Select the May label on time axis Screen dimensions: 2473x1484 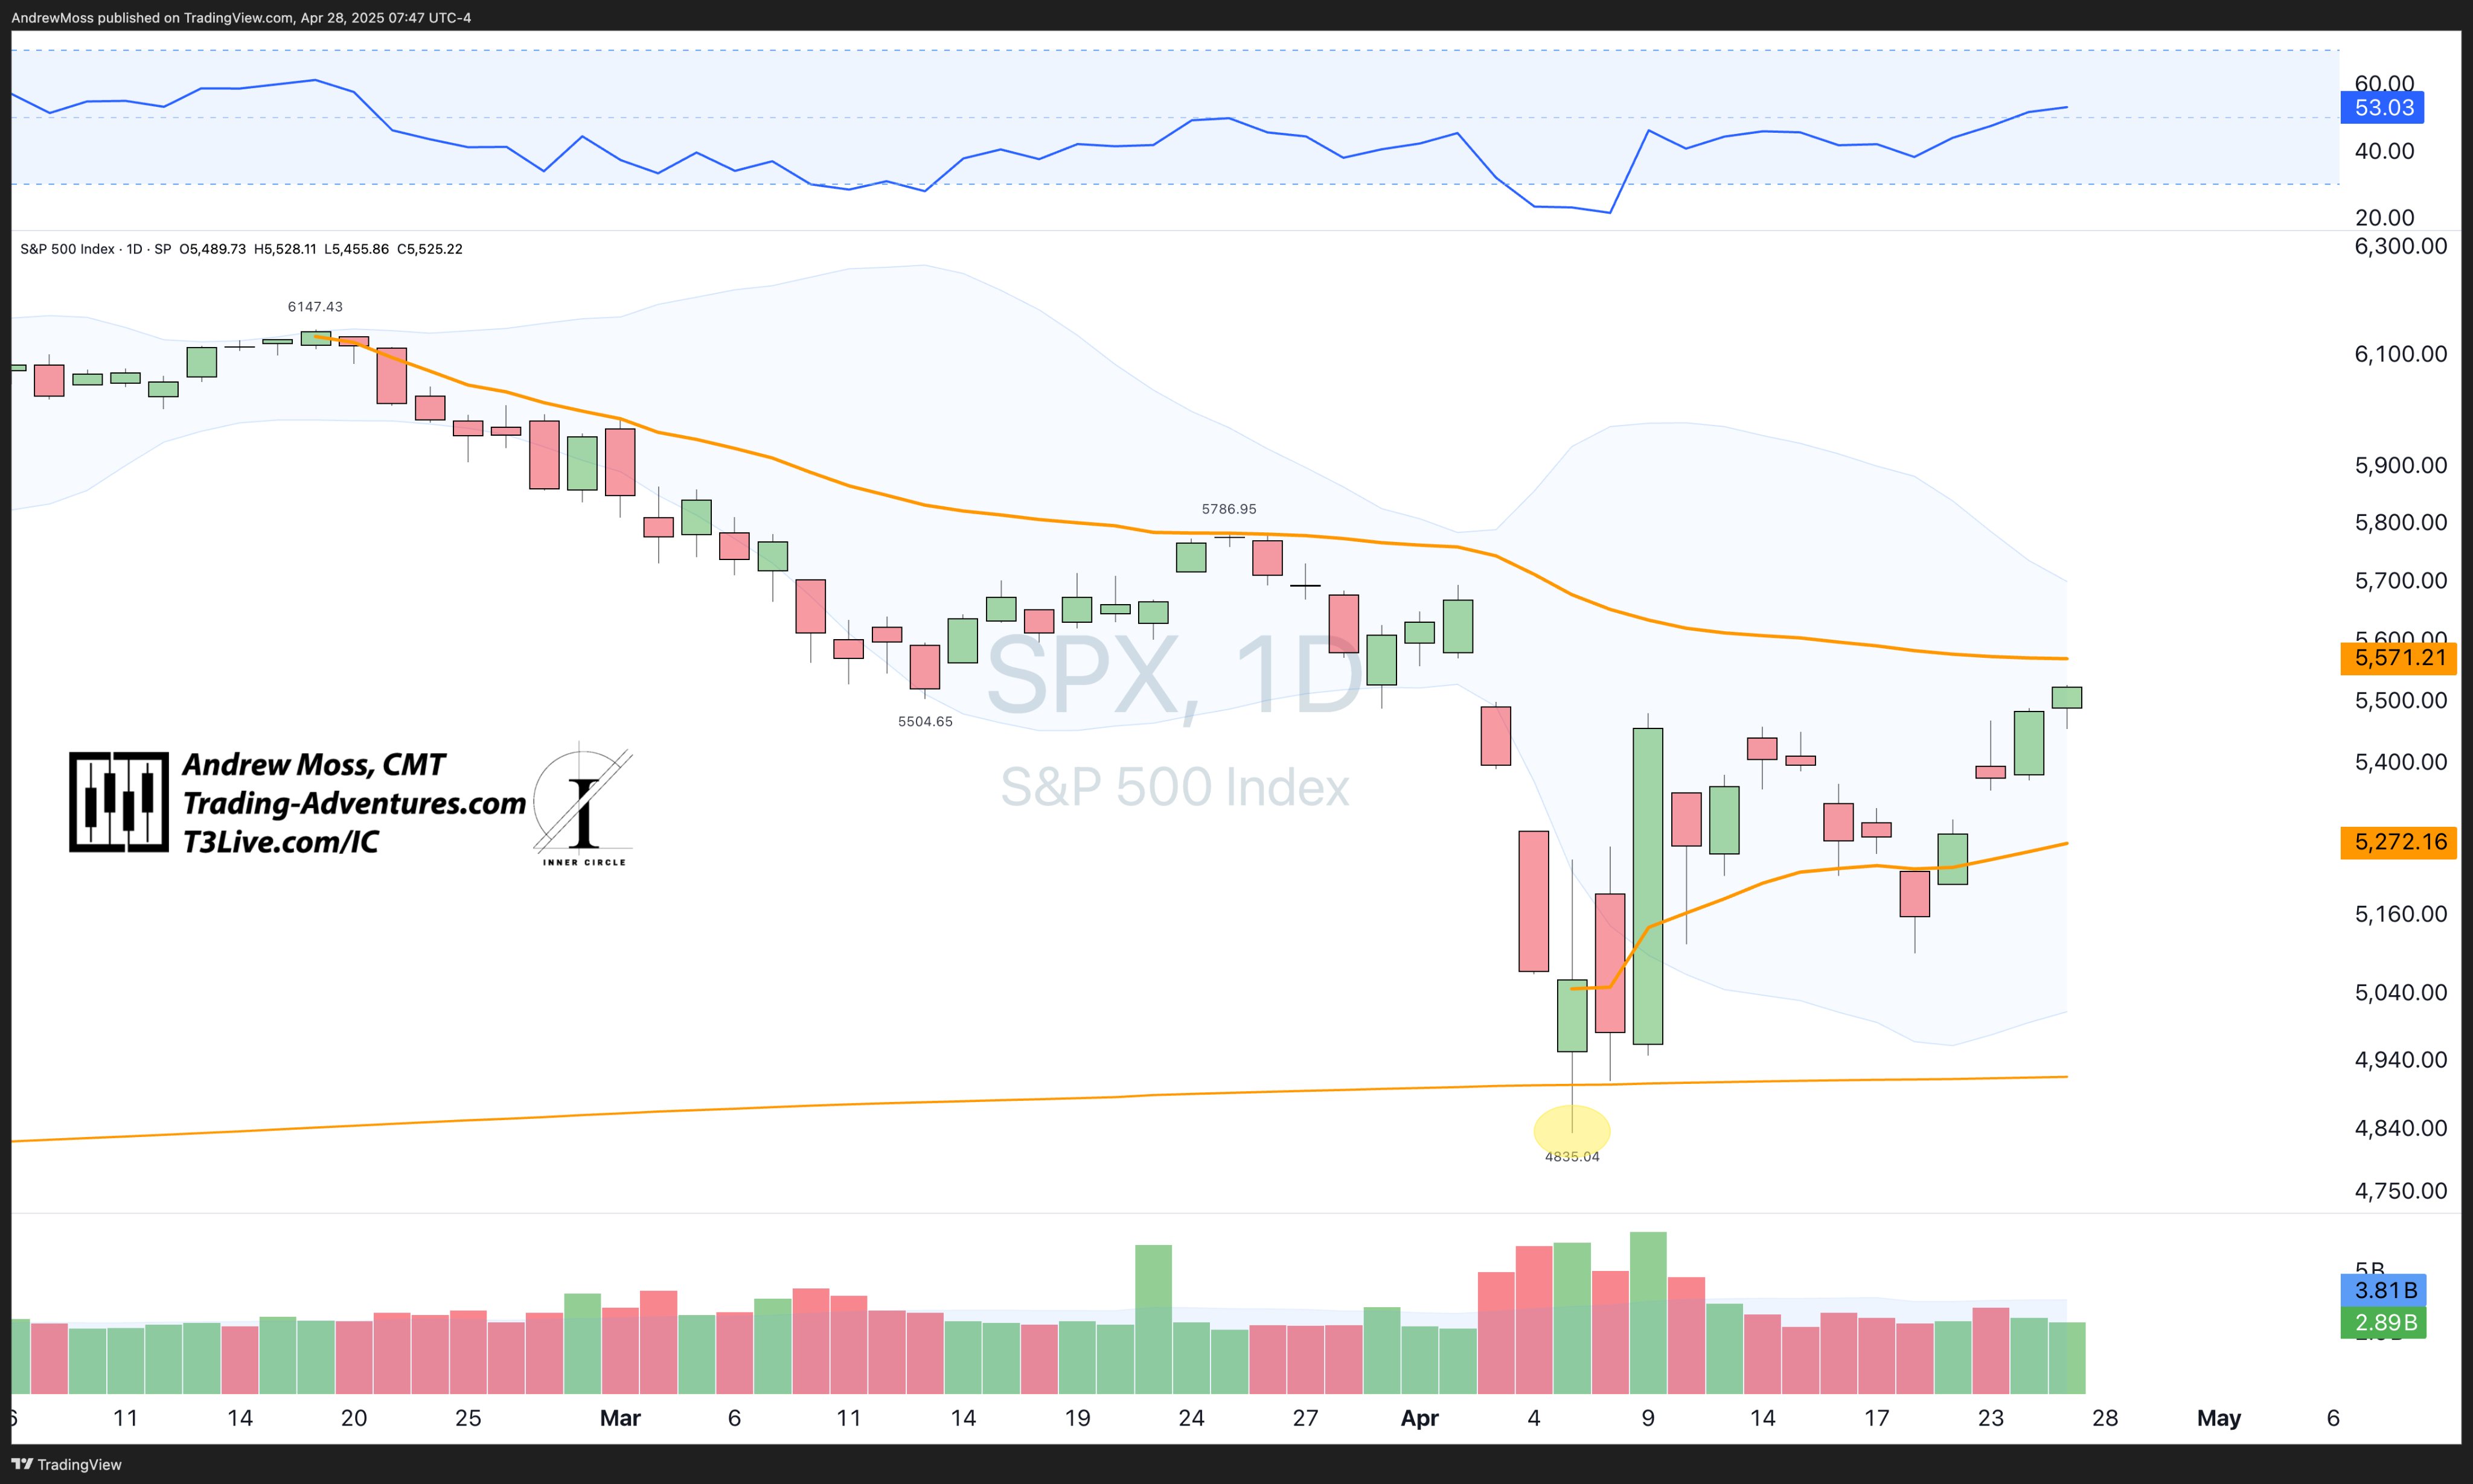tap(2218, 1418)
